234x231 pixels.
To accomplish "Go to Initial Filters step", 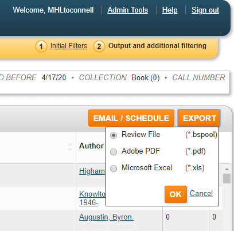I will click(x=69, y=46).
